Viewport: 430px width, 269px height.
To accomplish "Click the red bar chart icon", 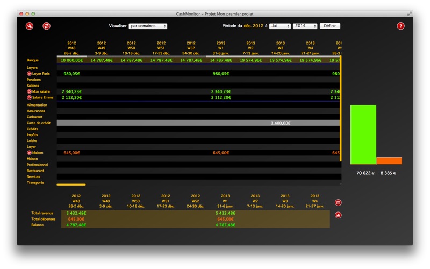I will point(338,215).
